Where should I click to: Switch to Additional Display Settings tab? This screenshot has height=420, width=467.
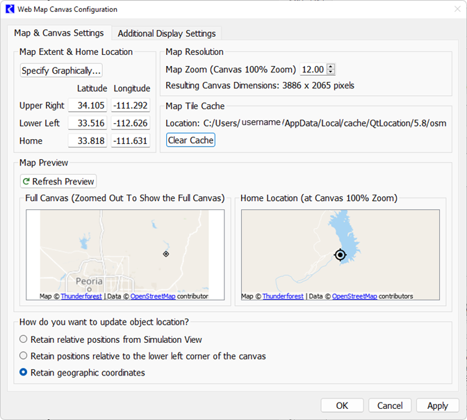167,33
